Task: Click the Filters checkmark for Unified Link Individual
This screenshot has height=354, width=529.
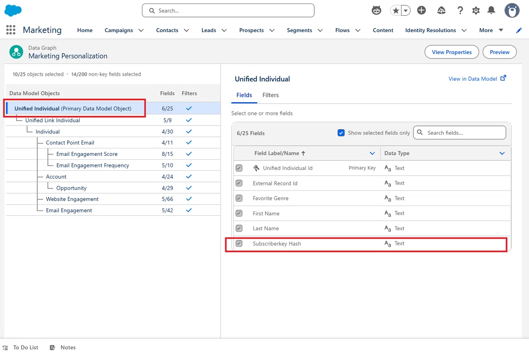Action: click(189, 120)
